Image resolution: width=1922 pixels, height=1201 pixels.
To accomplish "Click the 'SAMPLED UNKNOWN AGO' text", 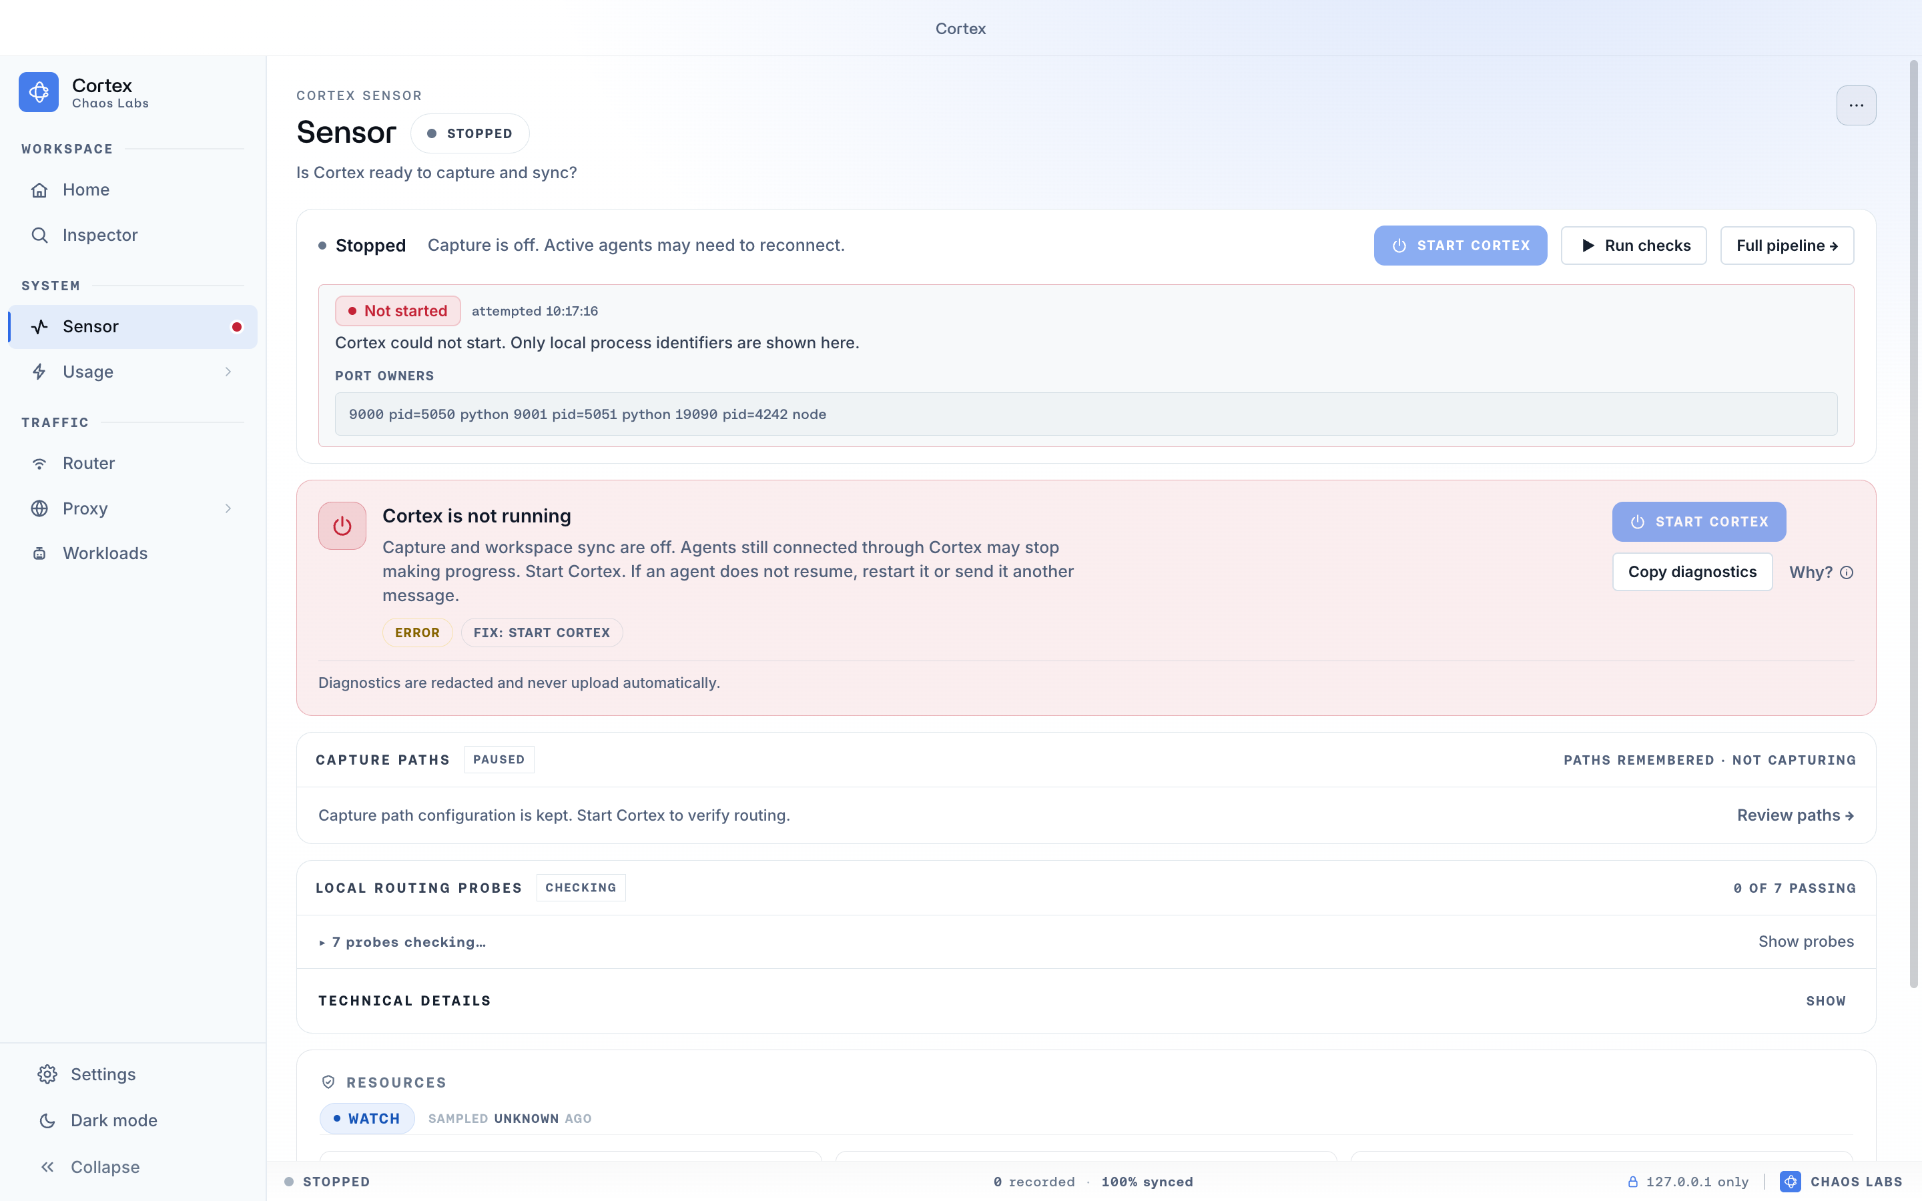I will (x=510, y=1118).
